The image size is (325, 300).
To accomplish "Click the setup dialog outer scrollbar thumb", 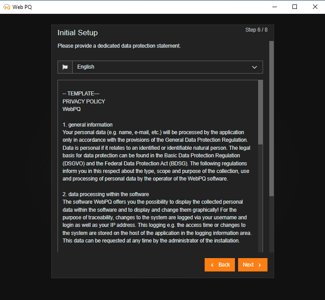I will [x=272, y=118].
